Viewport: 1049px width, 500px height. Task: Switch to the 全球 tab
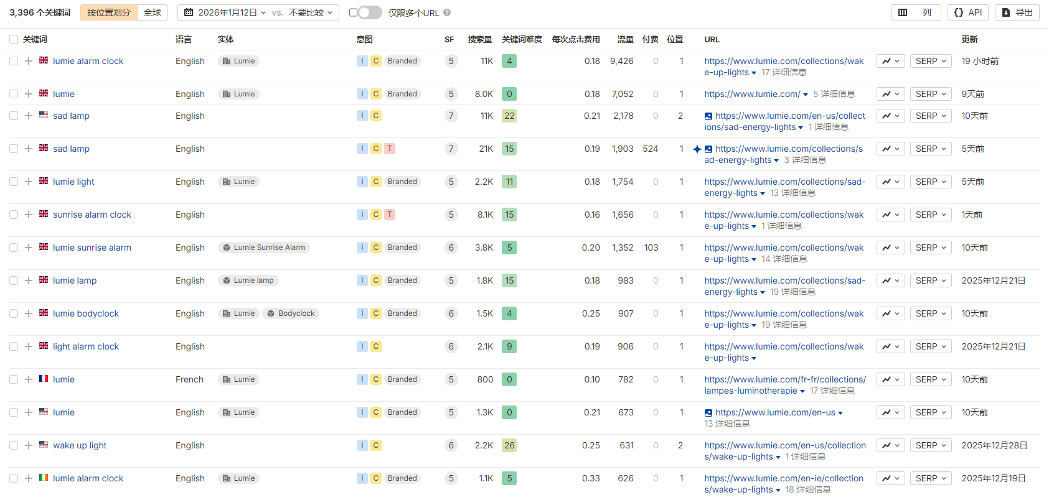(x=153, y=12)
